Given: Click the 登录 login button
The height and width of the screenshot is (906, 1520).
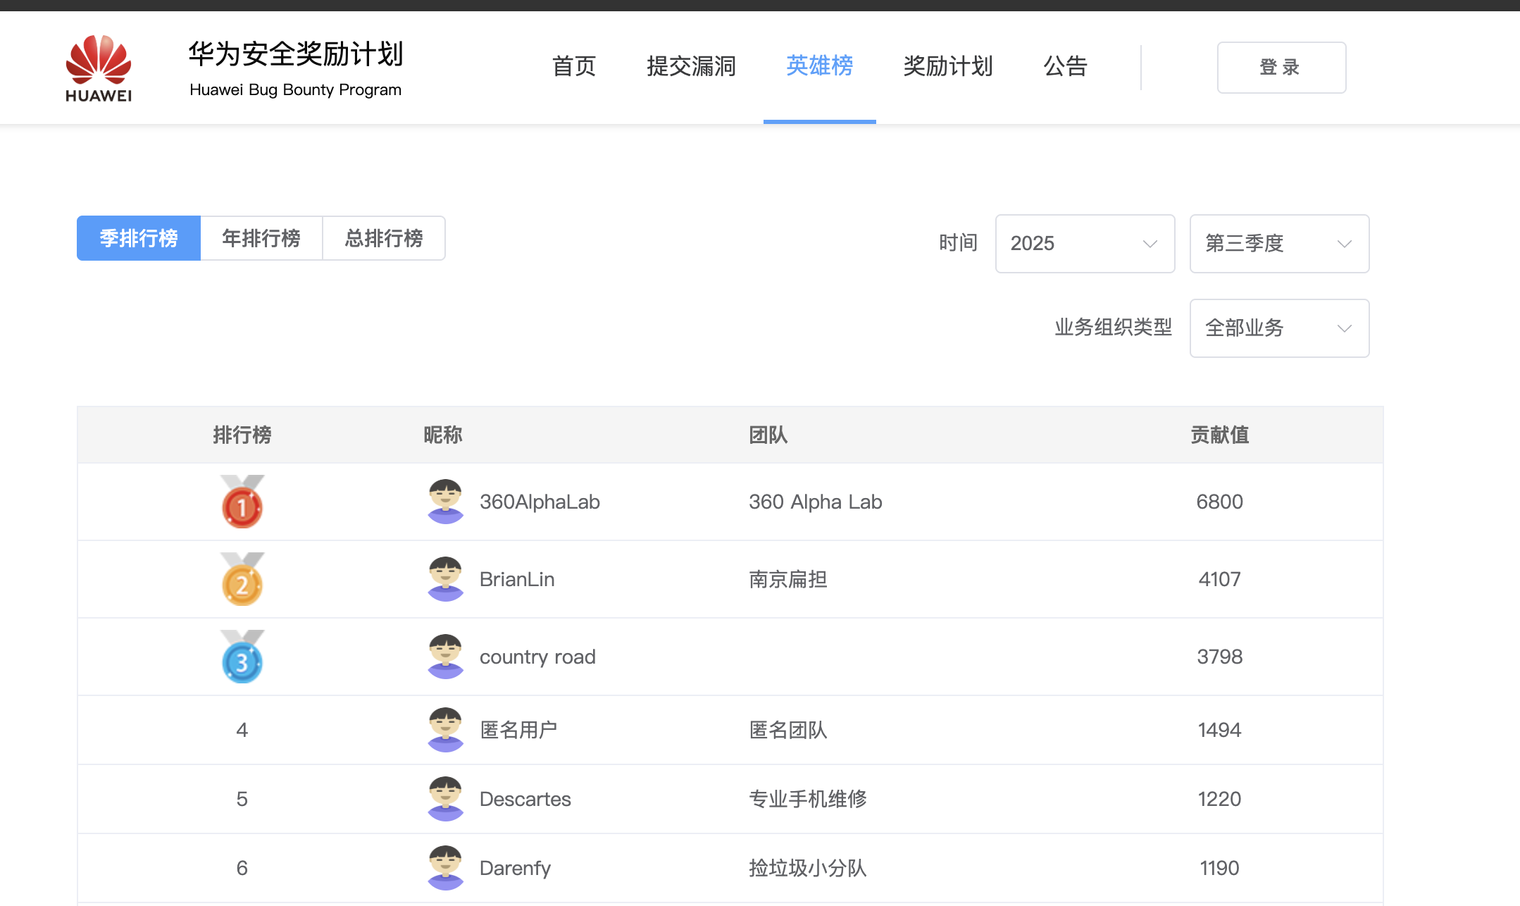Looking at the screenshot, I should click(1281, 68).
